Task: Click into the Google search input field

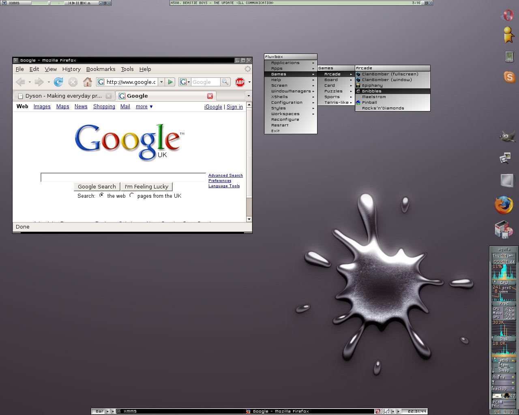Action: [x=123, y=177]
